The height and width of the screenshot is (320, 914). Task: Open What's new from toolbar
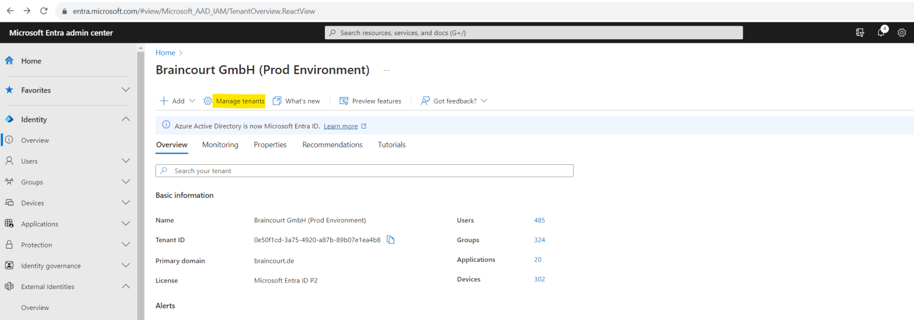296,101
